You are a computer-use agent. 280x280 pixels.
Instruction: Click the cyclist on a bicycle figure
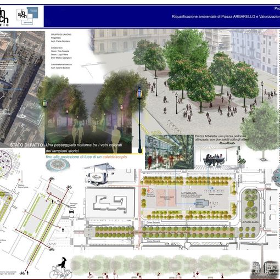click(x=60, y=268)
